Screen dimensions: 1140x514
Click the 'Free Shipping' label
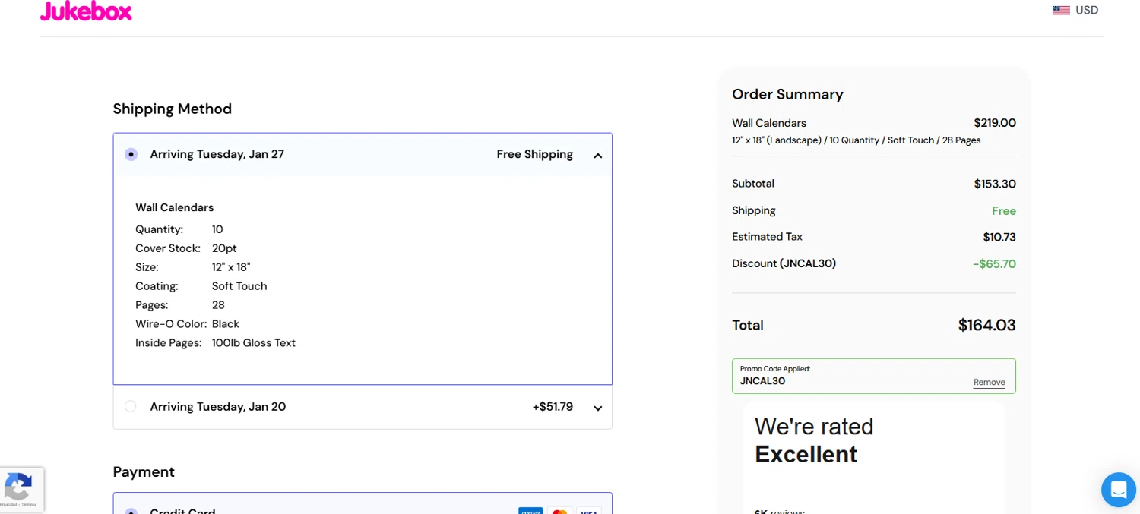pyautogui.click(x=535, y=154)
